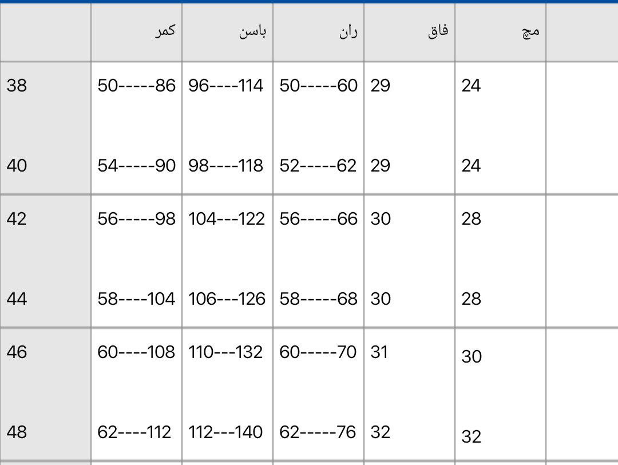Select the size 38 row label

pyautogui.click(x=17, y=86)
